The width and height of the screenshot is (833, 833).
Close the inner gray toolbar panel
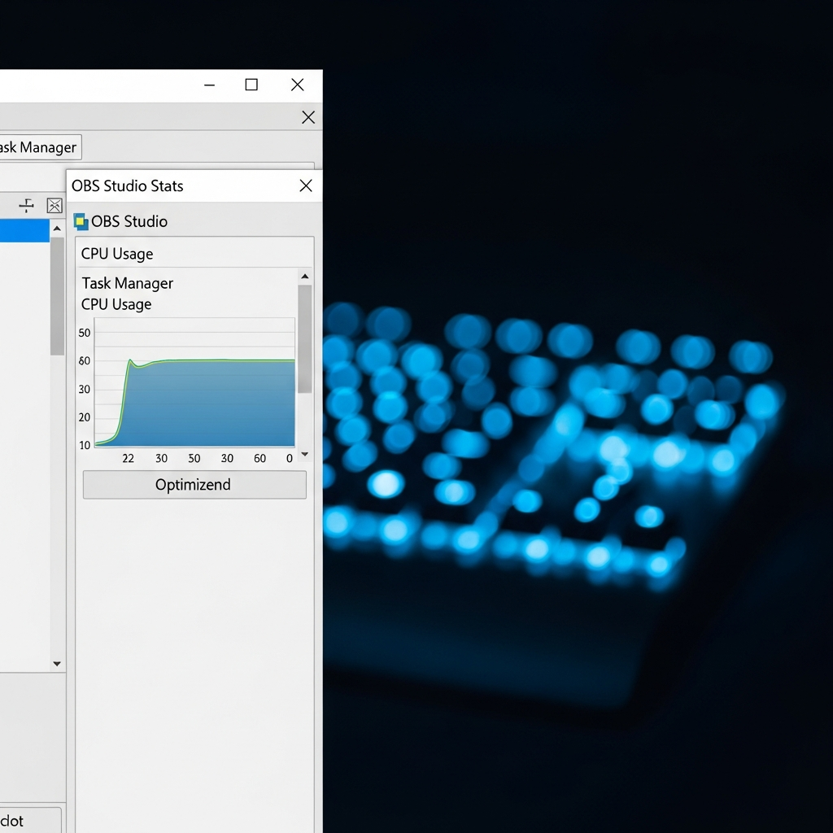pos(308,117)
